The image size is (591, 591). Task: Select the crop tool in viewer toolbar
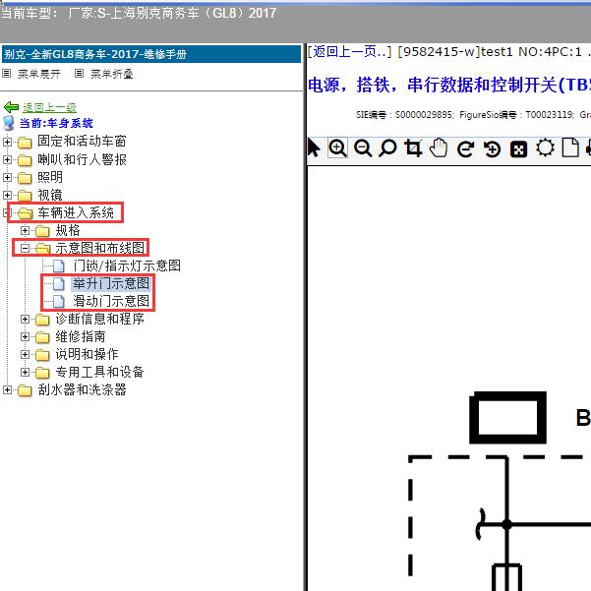click(413, 148)
